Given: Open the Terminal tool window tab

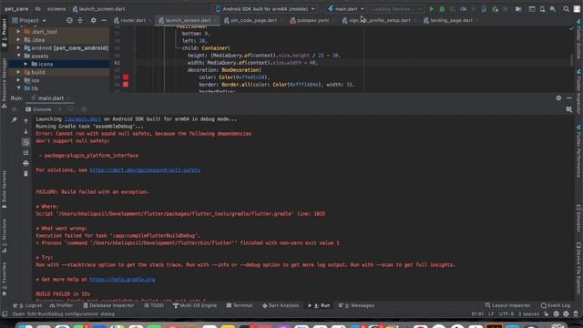Looking at the screenshot, I should coord(240,305).
